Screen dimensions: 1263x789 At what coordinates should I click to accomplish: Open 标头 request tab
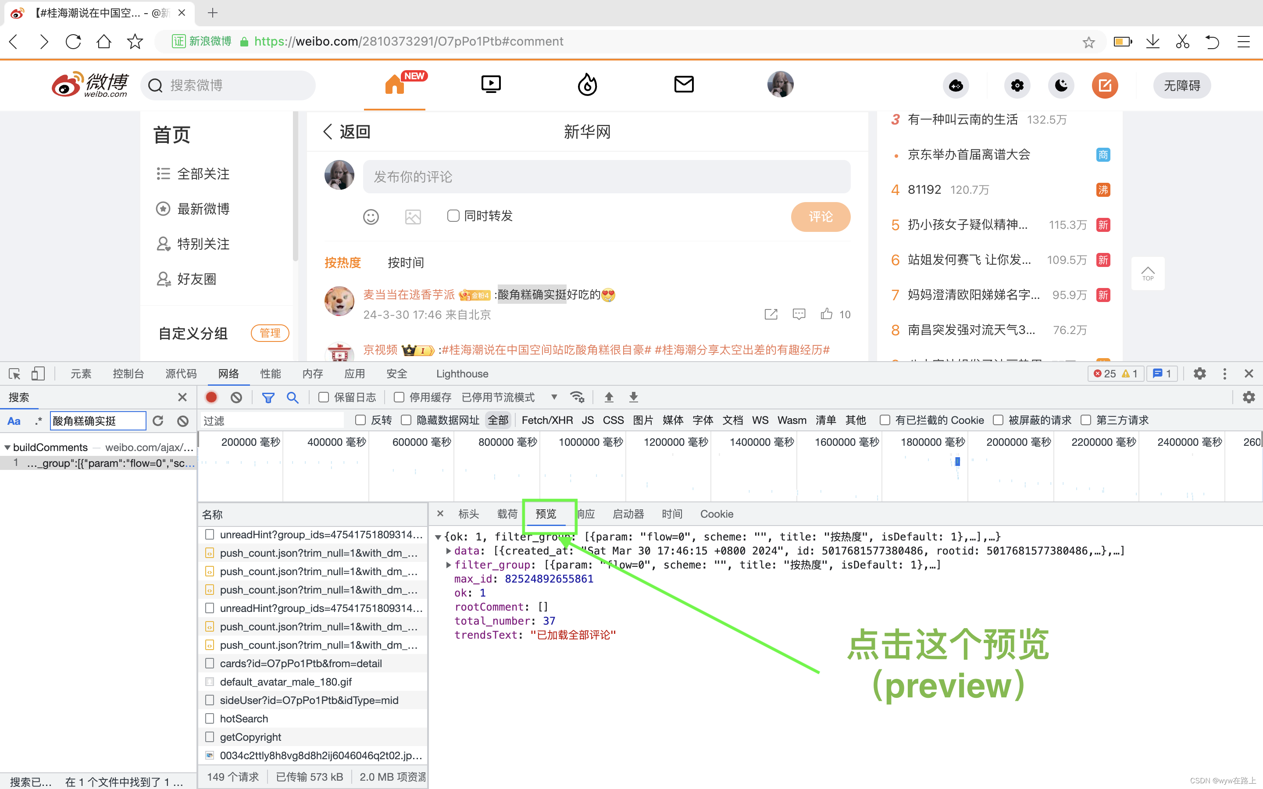click(x=468, y=514)
